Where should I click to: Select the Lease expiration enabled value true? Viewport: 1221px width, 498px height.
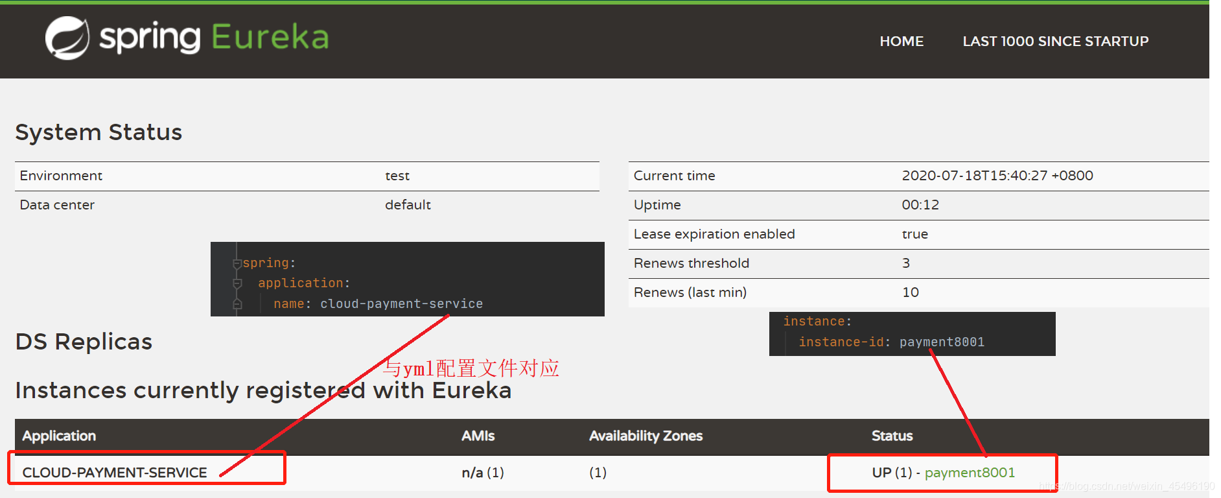(x=915, y=234)
